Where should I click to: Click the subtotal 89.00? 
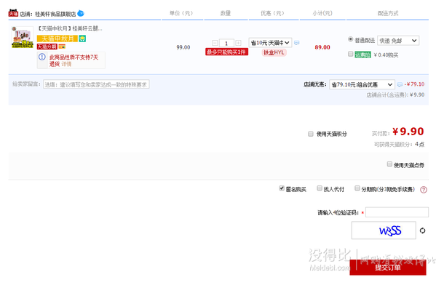pos(322,47)
